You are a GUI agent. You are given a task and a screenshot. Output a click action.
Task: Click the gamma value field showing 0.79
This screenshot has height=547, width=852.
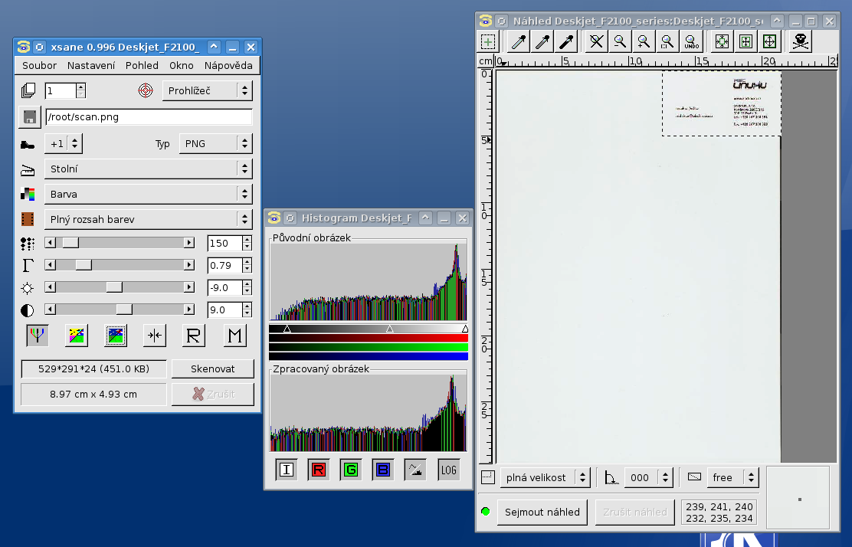click(x=224, y=266)
